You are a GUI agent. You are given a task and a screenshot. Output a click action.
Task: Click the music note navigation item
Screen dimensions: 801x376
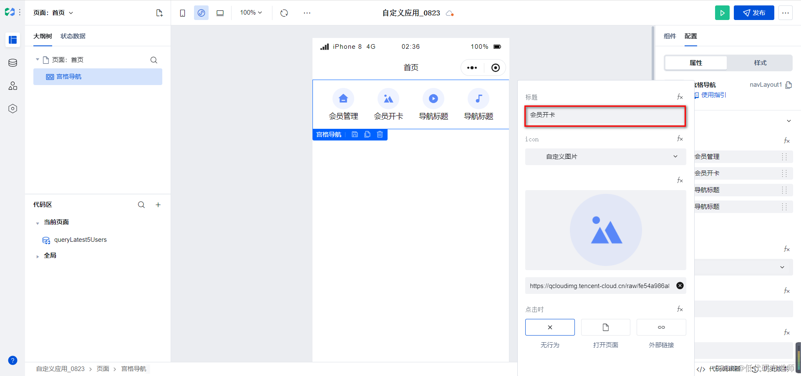[x=479, y=99]
